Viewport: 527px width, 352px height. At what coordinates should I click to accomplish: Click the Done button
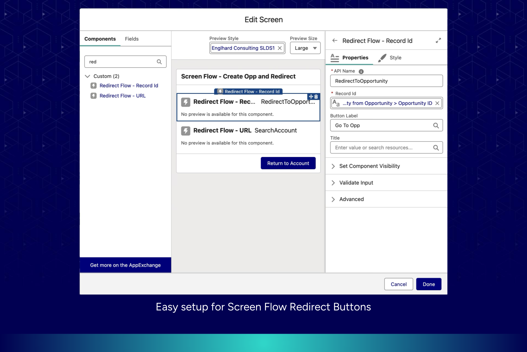point(429,284)
